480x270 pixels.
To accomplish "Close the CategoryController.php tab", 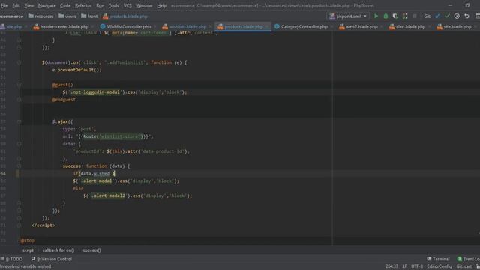I will point(331,27).
